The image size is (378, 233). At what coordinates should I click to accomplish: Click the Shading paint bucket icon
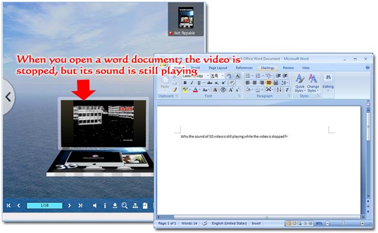tap(248, 90)
